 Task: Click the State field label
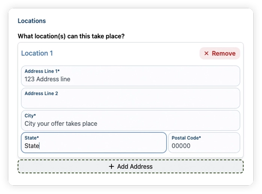32,138
